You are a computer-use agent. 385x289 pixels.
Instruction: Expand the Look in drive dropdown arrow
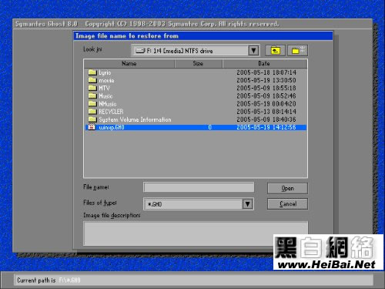(x=253, y=51)
